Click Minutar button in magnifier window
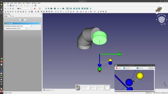The width and height of the screenshot is (168, 94). click(151, 68)
